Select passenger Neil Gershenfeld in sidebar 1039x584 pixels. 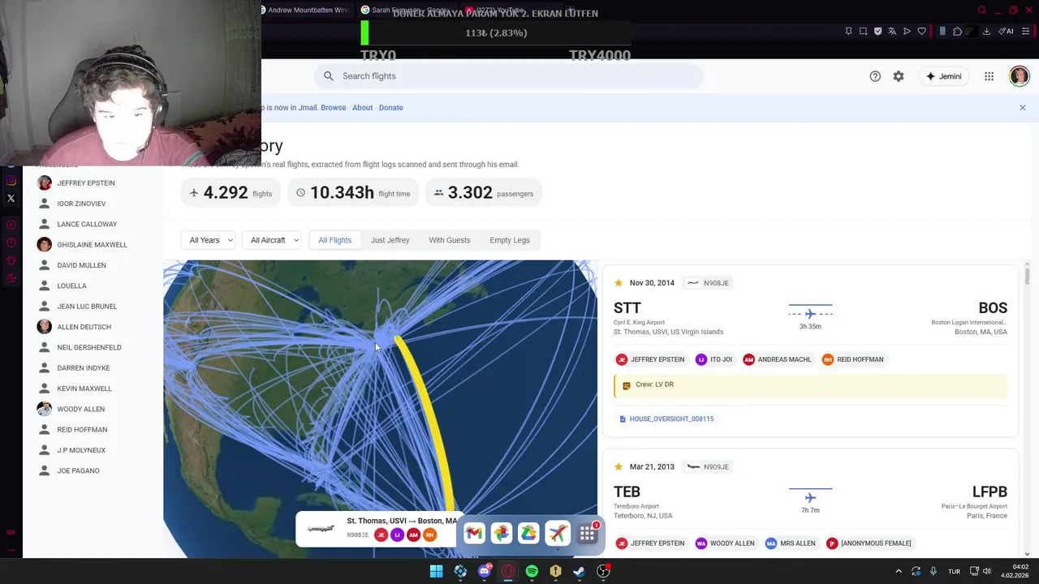(x=89, y=347)
